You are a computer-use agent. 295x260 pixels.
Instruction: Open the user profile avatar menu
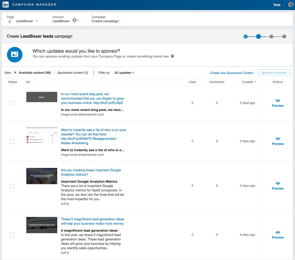pyautogui.click(x=291, y=4)
